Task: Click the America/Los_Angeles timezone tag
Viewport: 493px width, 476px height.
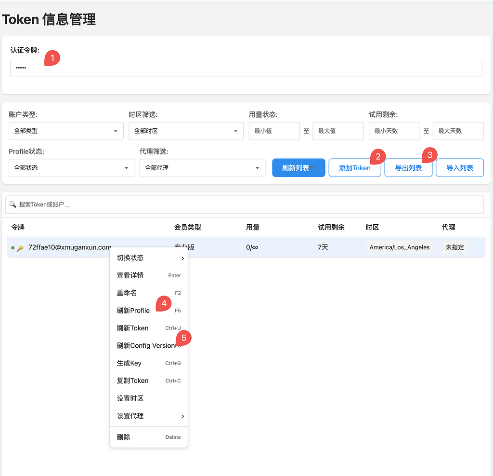Action: pyautogui.click(x=399, y=247)
